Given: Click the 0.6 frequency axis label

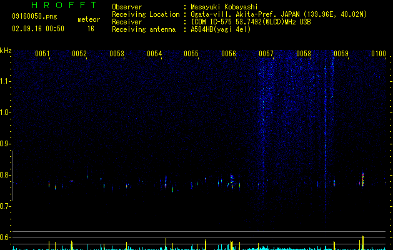Looking at the screenshot, I should (x=5, y=237).
